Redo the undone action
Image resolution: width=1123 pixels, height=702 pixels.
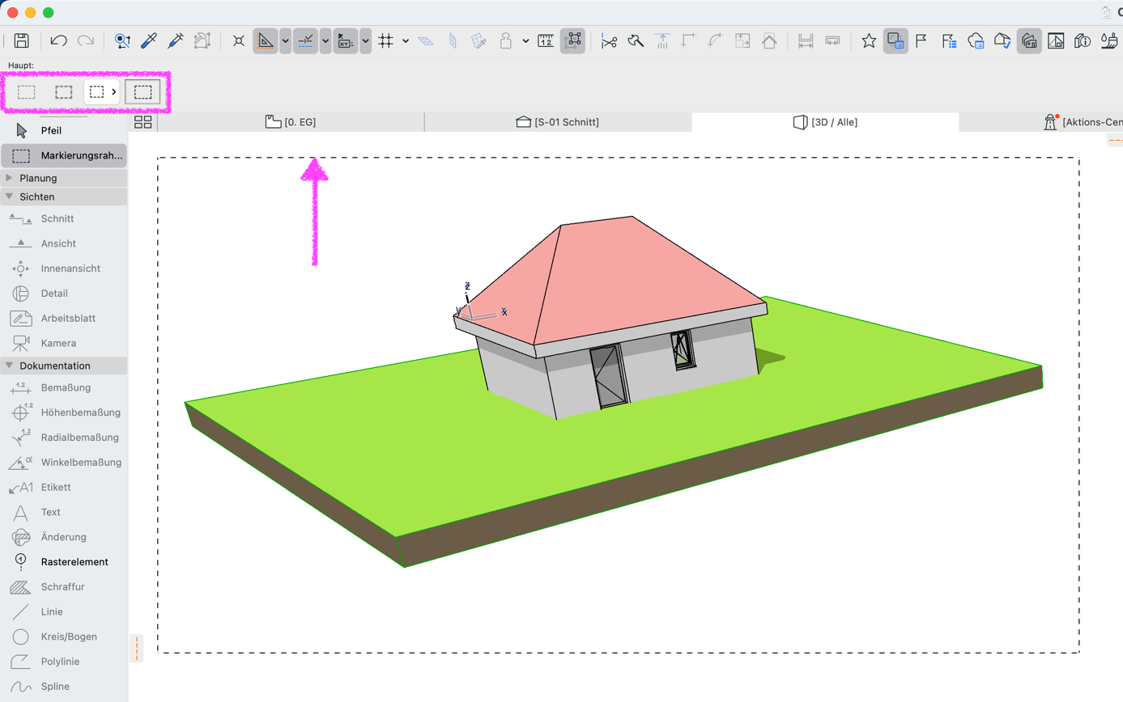click(85, 40)
